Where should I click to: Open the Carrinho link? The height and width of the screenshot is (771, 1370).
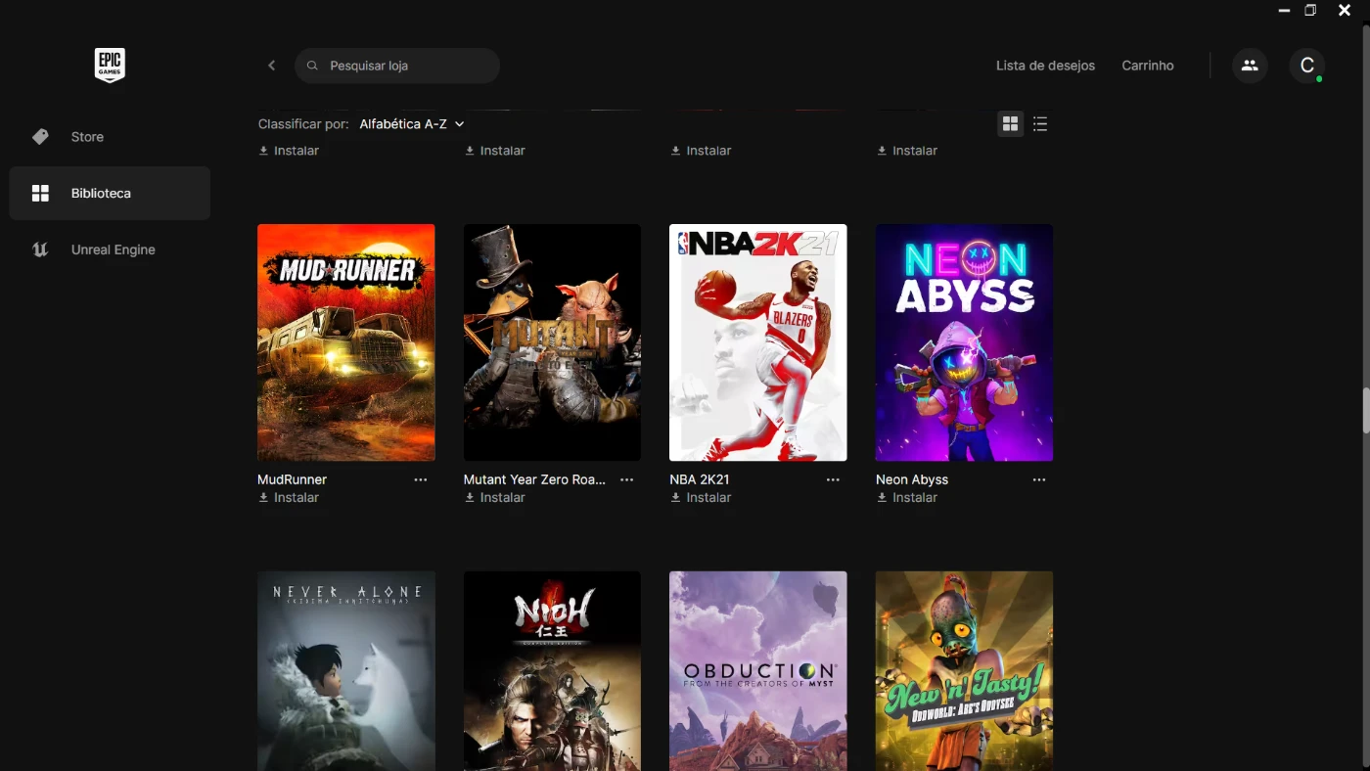1148,66
